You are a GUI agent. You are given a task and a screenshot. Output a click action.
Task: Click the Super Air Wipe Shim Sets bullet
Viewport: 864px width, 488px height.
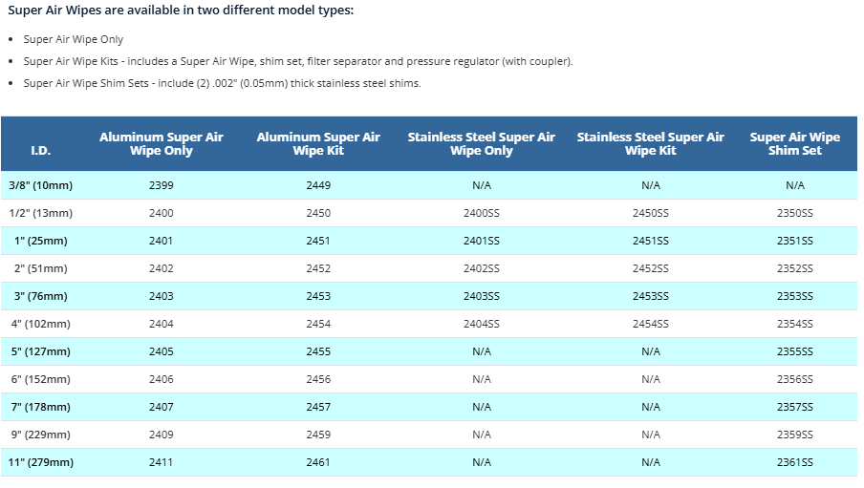[222, 83]
